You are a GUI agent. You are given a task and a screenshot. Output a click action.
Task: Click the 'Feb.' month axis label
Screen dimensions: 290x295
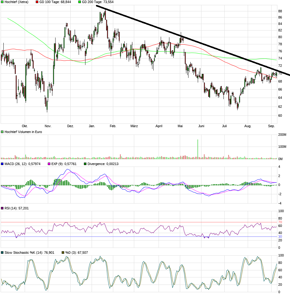pyautogui.click(x=113, y=126)
